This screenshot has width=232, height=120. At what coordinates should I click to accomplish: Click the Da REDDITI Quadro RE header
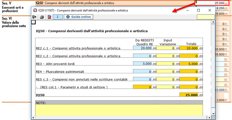pyautogui.click(x=145, y=42)
